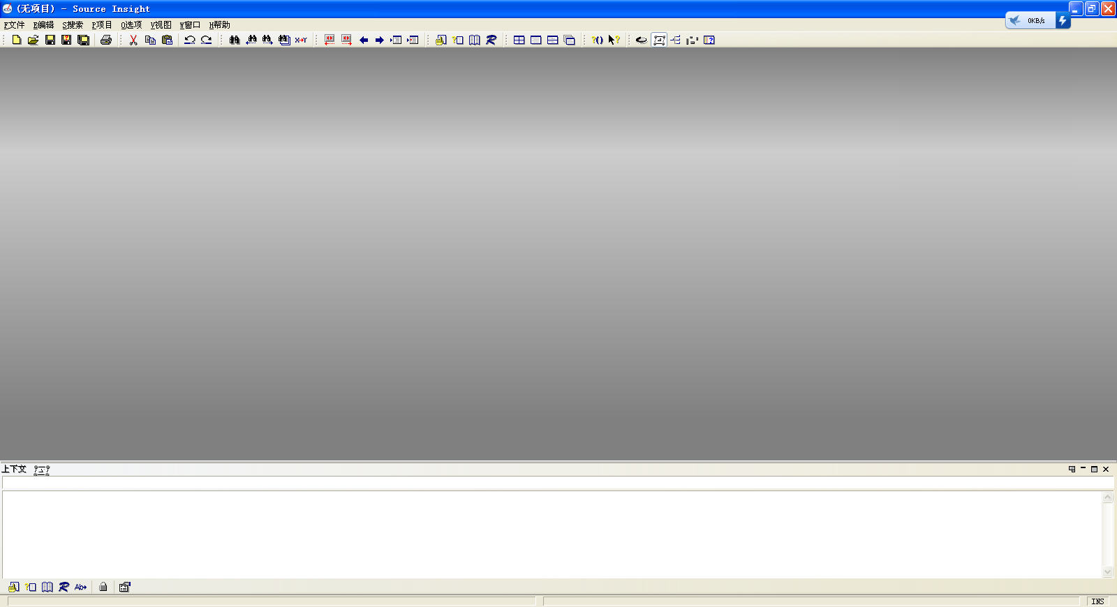
Task: Open the 搜索 (Search) menu
Action: pyautogui.click(x=73, y=25)
